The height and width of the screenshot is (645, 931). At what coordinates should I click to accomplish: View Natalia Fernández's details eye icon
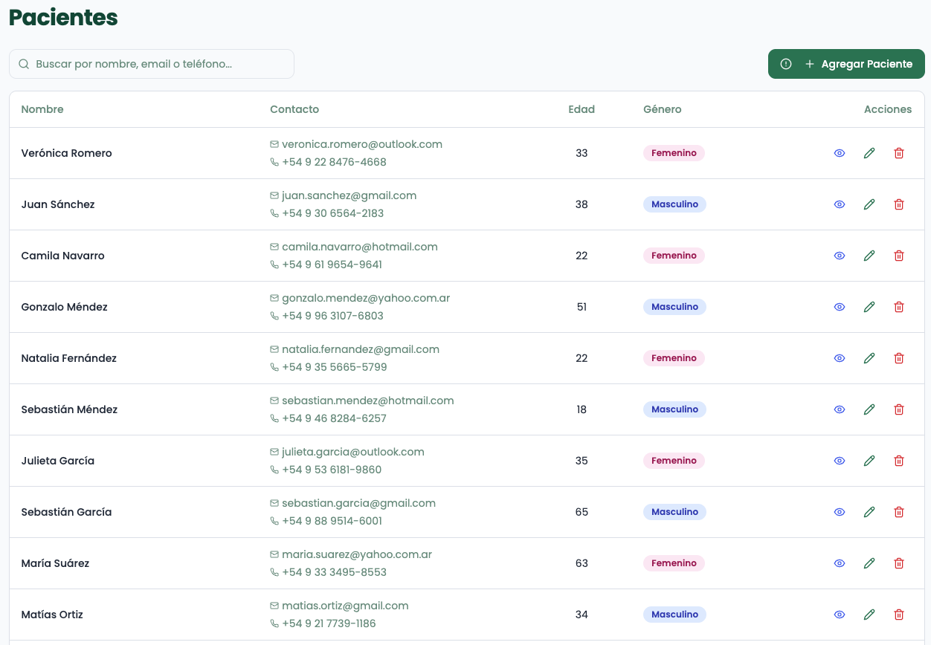[x=840, y=358]
